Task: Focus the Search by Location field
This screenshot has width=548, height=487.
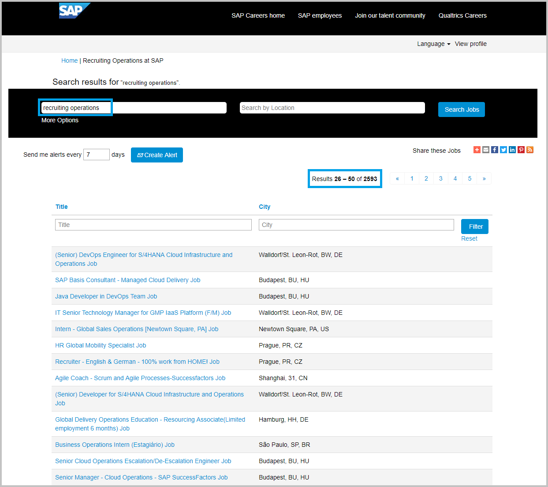Action: click(332, 108)
